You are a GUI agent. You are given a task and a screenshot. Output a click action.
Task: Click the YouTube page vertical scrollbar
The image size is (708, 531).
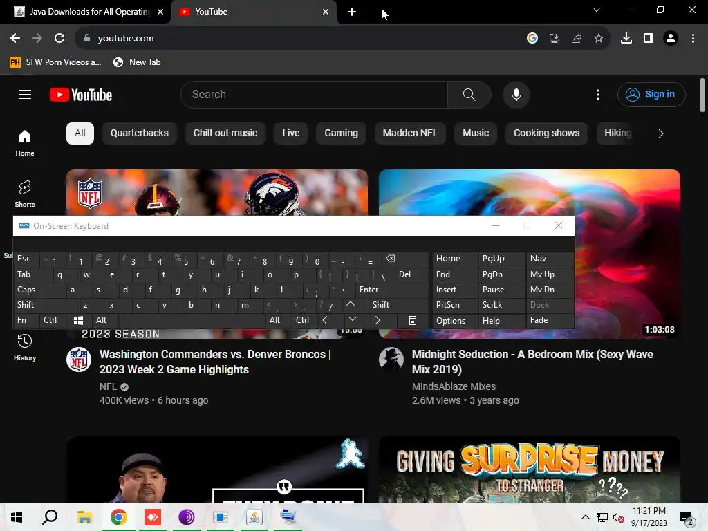pyautogui.click(x=702, y=95)
